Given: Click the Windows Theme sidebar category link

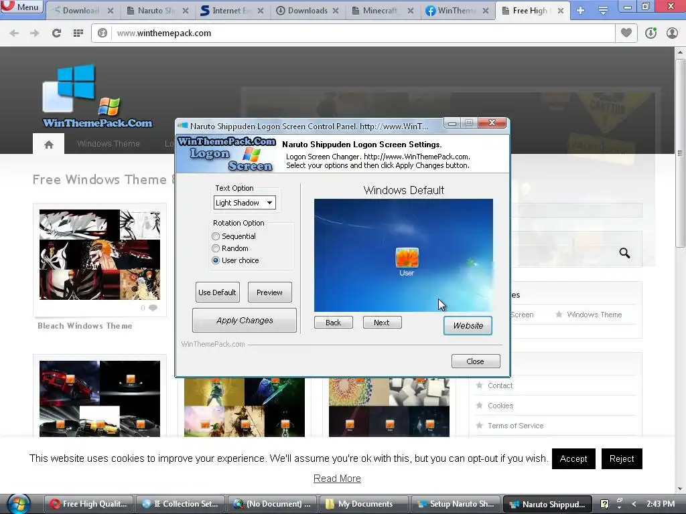Looking at the screenshot, I should click(594, 315).
